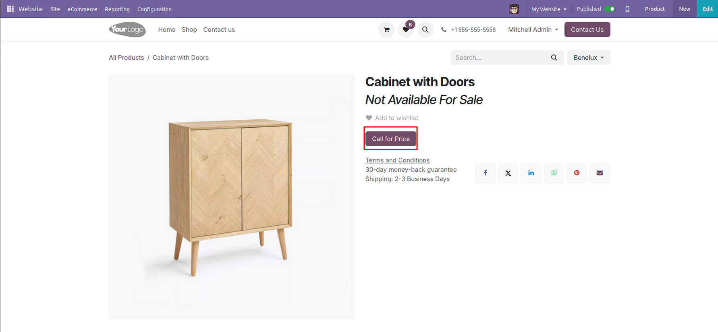Share product via WhatsApp
This screenshot has width=718, height=332.
[x=554, y=173]
